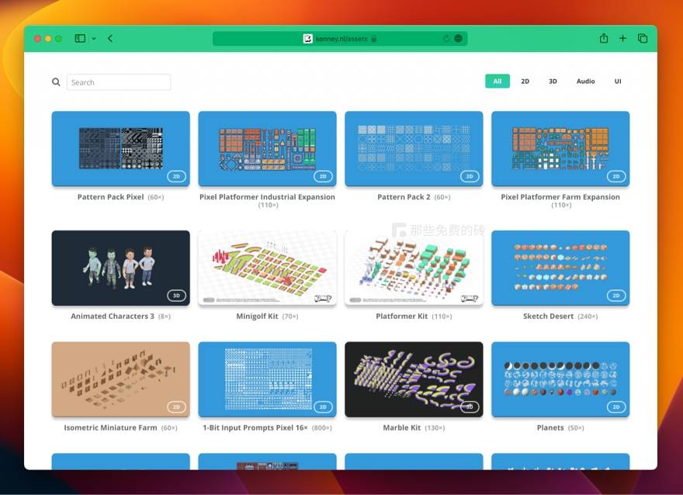Go back with the back arrow
The width and height of the screenshot is (683, 495).
coord(110,38)
